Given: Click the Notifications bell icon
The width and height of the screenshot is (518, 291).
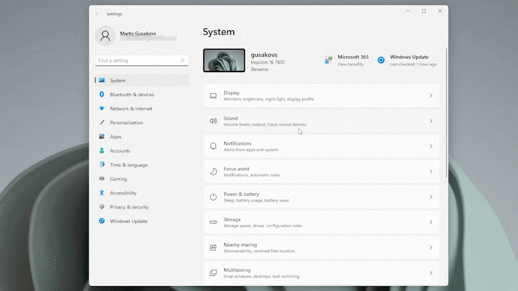Looking at the screenshot, I should pyautogui.click(x=214, y=146).
